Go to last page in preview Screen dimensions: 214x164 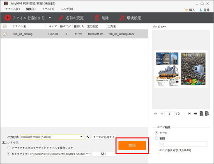coord(196,114)
